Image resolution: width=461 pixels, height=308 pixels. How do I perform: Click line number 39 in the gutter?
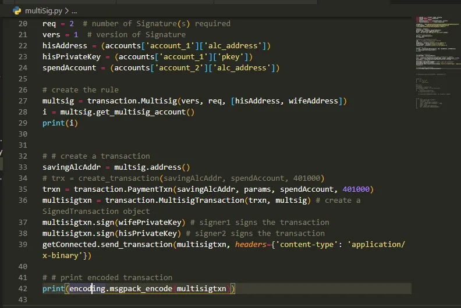pos(23,245)
